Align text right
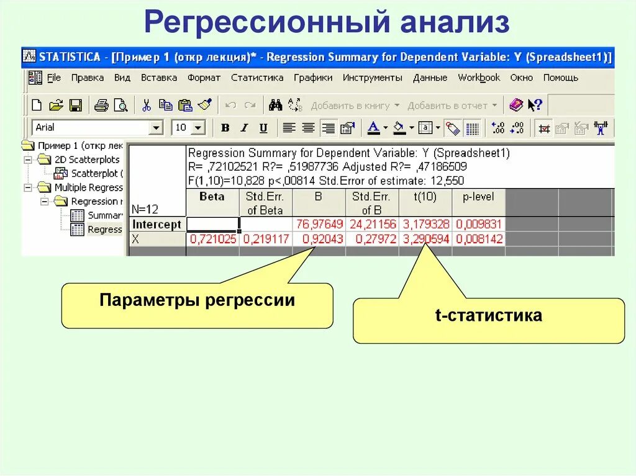The width and height of the screenshot is (636, 476). 328,128
